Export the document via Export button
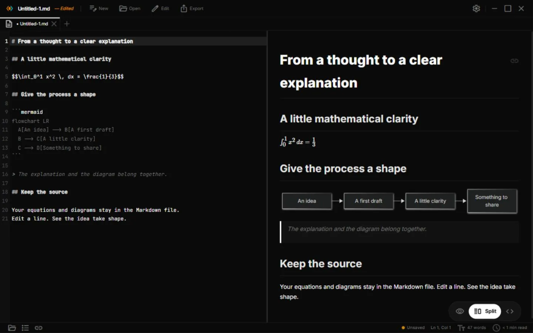The width and height of the screenshot is (533, 333). (x=192, y=9)
